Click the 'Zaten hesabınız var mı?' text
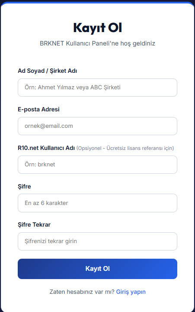Viewport: 195px width, 312px height. point(82,292)
